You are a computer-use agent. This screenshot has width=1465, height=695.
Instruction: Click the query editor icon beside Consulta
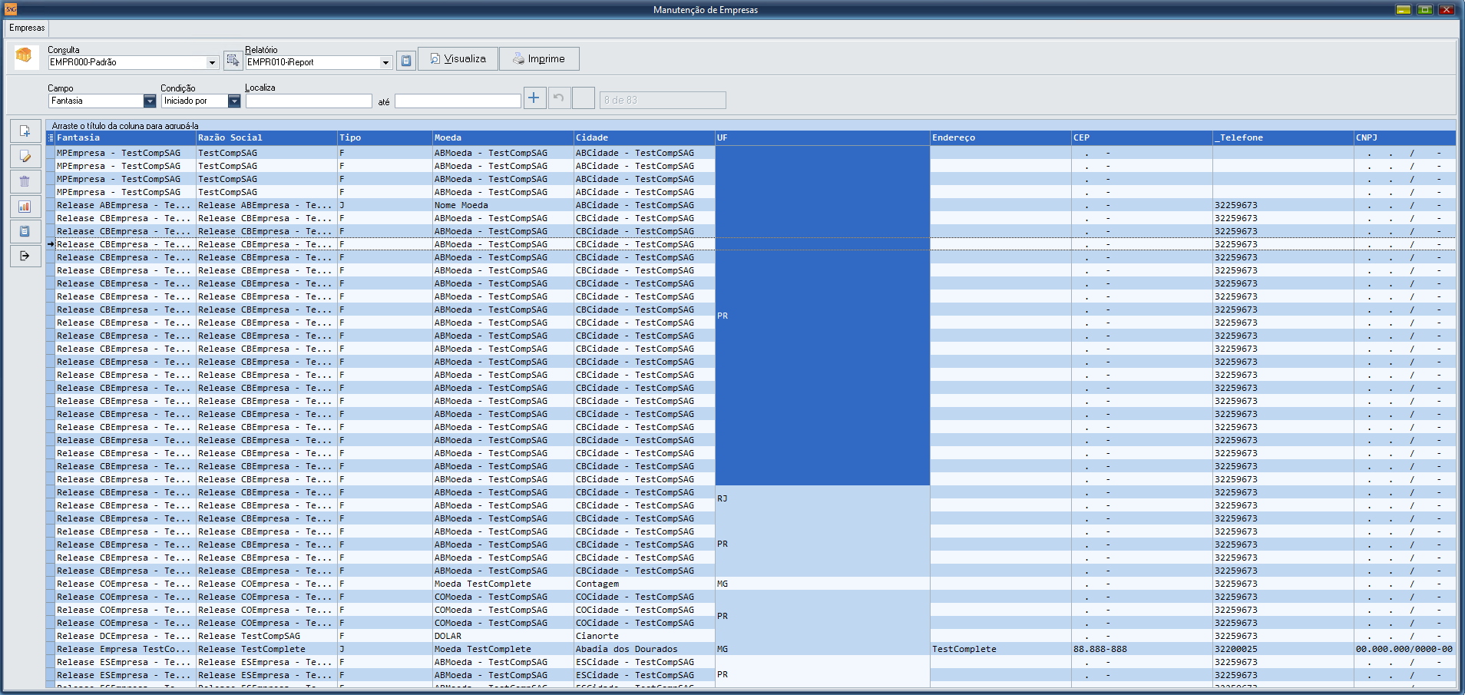pos(233,61)
